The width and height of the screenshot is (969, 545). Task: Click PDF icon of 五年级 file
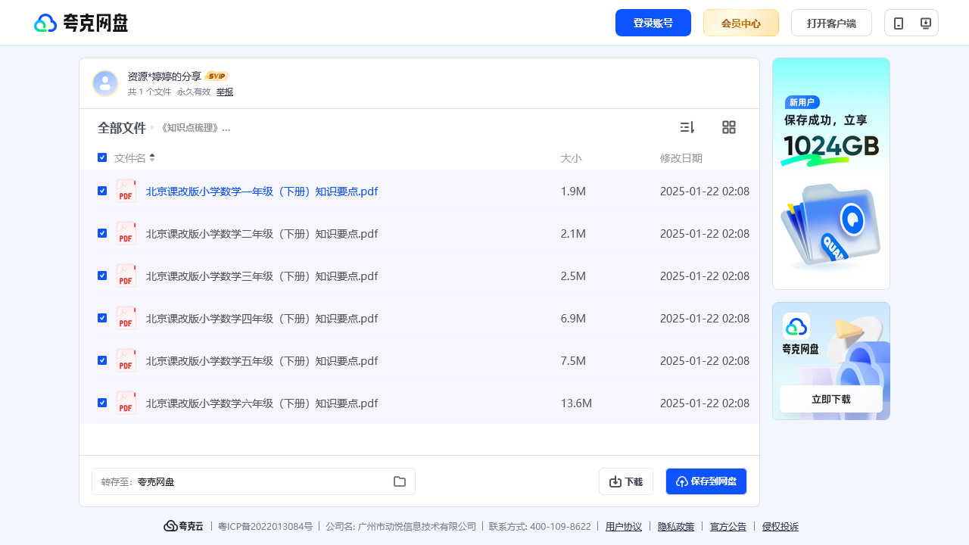[126, 360]
